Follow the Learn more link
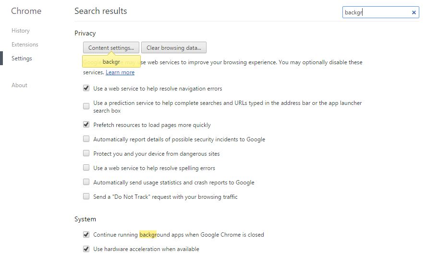Image resolution: width=426 pixels, height=263 pixels. tap(120, 72)
